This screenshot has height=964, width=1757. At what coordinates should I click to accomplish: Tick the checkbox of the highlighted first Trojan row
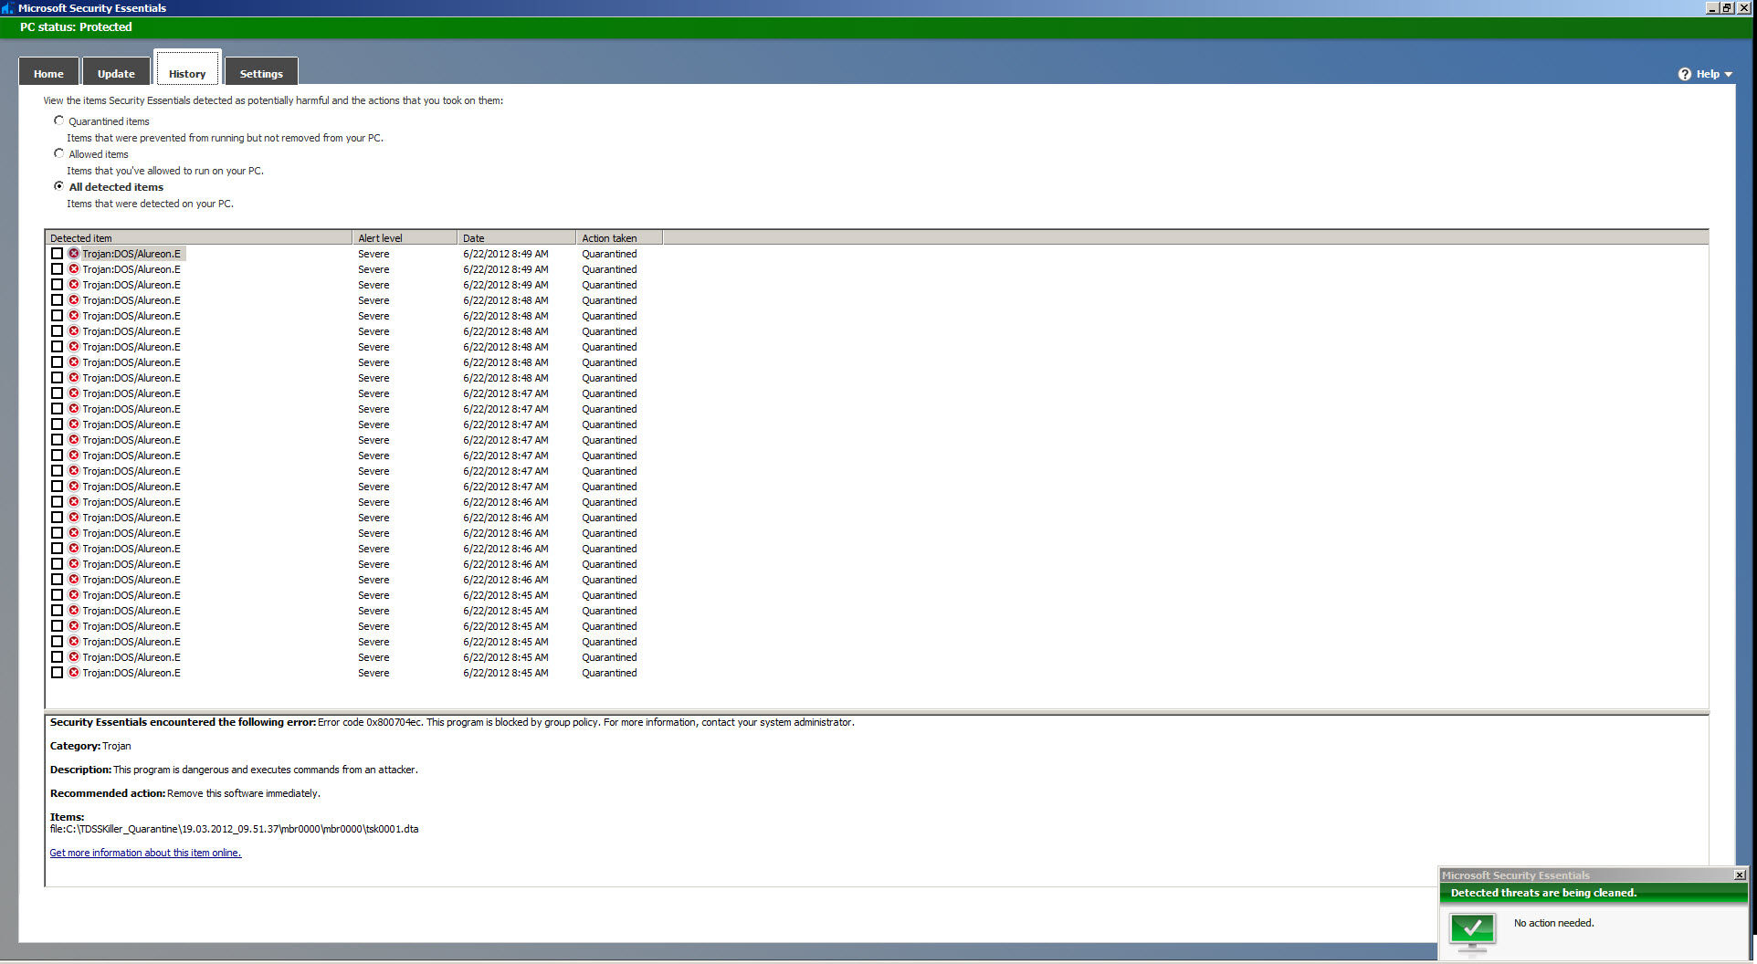58,254
